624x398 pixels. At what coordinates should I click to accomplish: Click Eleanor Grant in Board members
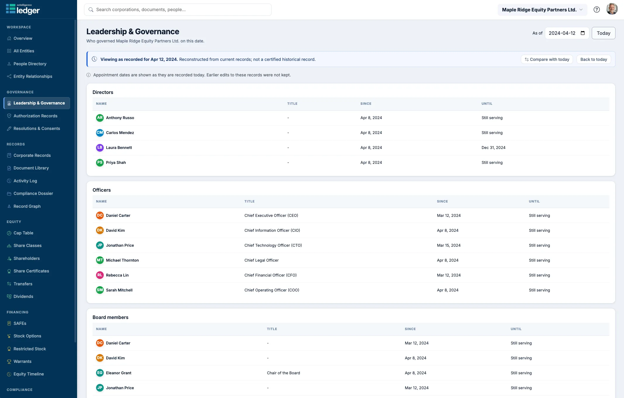pos(118,373)
